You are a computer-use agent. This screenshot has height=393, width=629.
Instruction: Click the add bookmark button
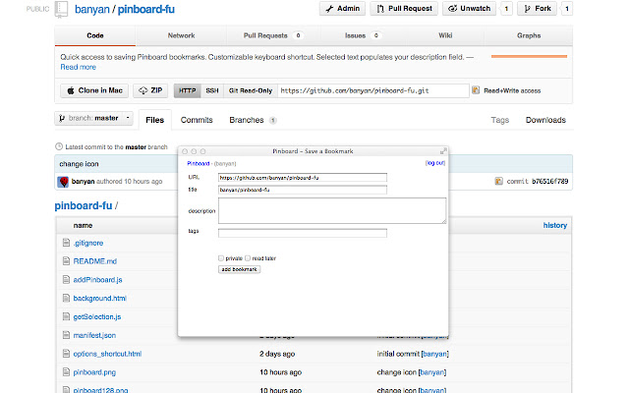(239, 269)
